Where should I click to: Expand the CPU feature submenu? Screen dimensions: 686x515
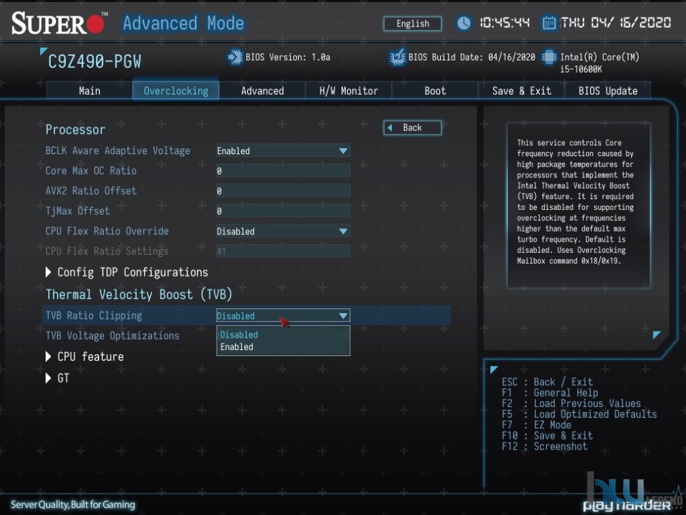point(84,357)
